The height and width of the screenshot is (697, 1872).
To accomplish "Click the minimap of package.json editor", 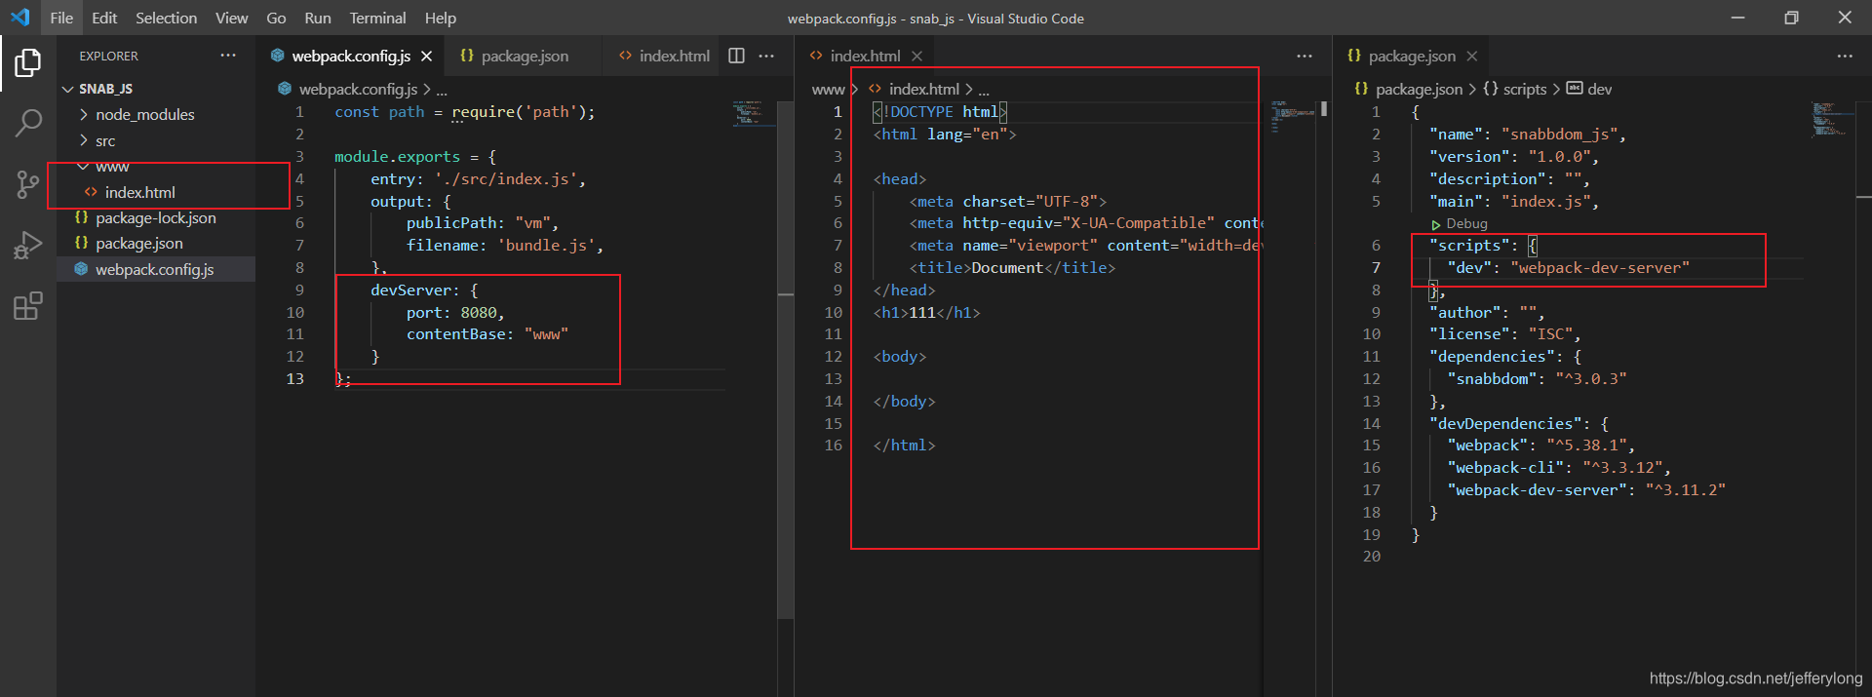I will click(1831, 119).
